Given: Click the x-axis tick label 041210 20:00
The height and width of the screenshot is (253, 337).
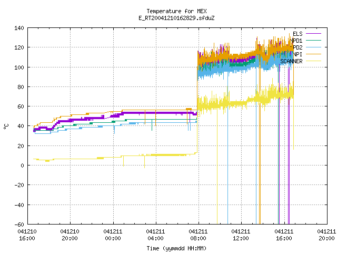Looking at the screenshot, I should click(x=70, y=235).
